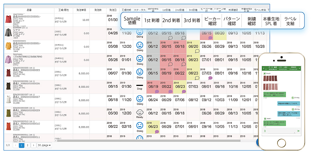Click the attachment paperclip in the phone chat
The height and width of the screenshot is (152, 311).
point(265,131)
